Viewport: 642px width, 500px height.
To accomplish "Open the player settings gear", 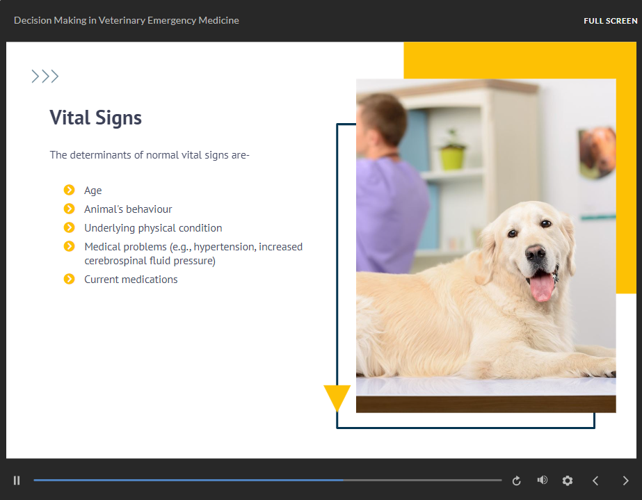I will pyautogui.click(x=568, y=481).
